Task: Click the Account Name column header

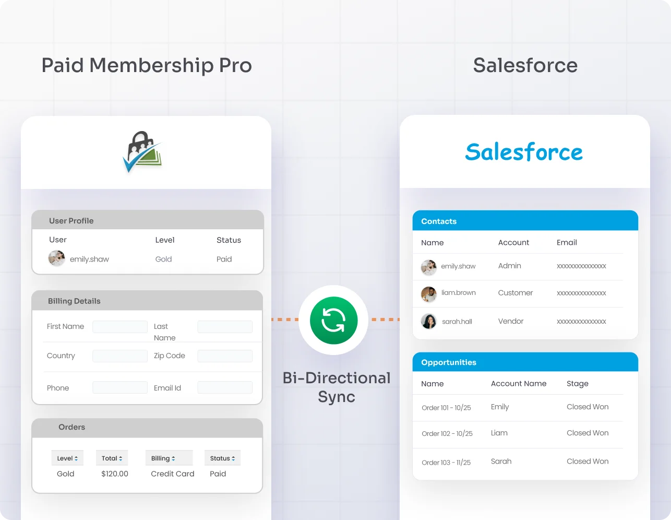Action: [519, 384]
